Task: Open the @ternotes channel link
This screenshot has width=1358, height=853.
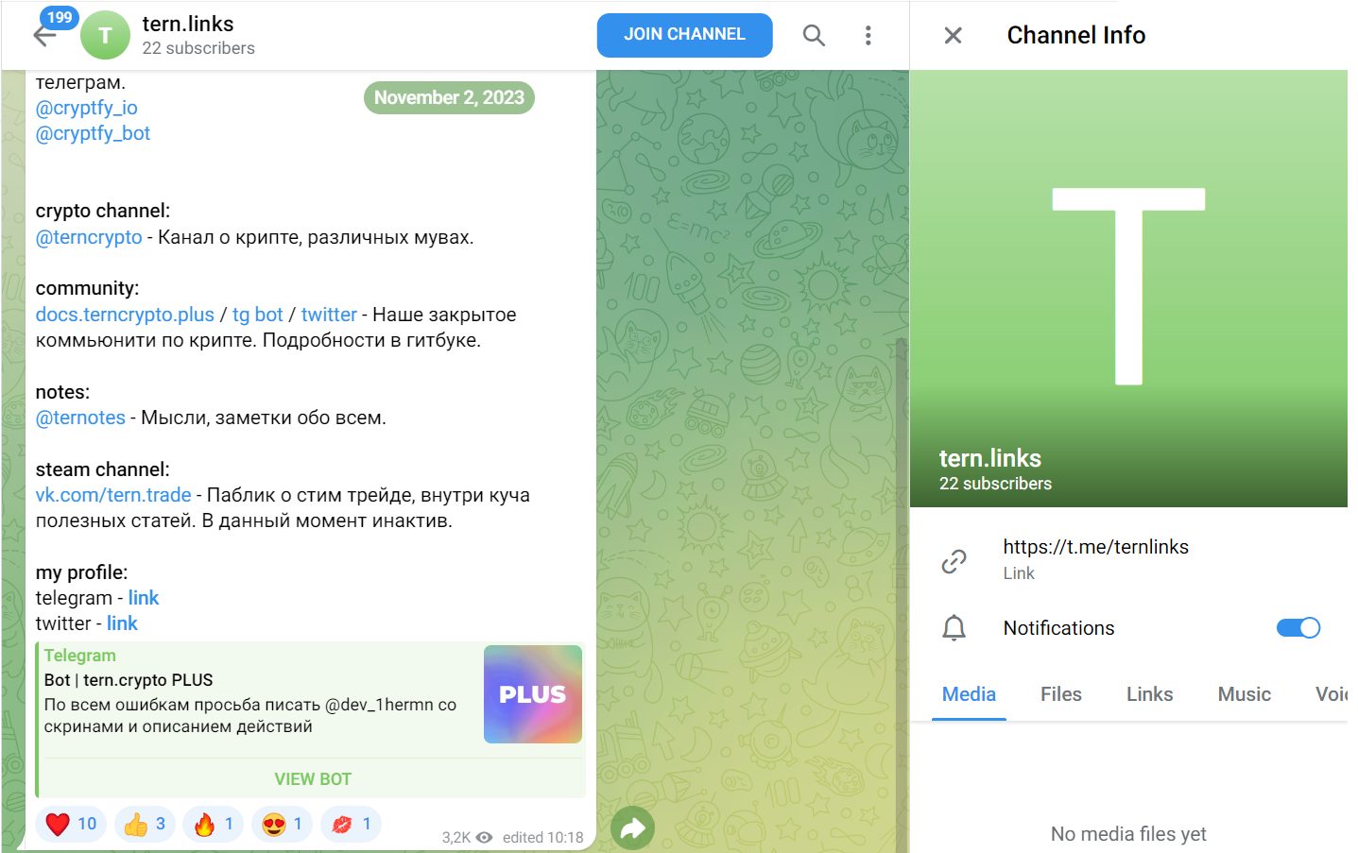Action: point(80,418)
